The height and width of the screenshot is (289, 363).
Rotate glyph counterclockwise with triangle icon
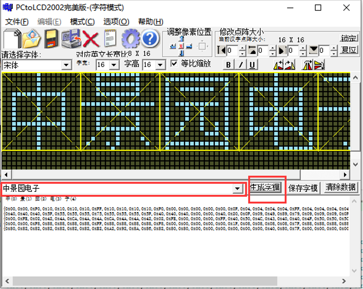(278, 65)
